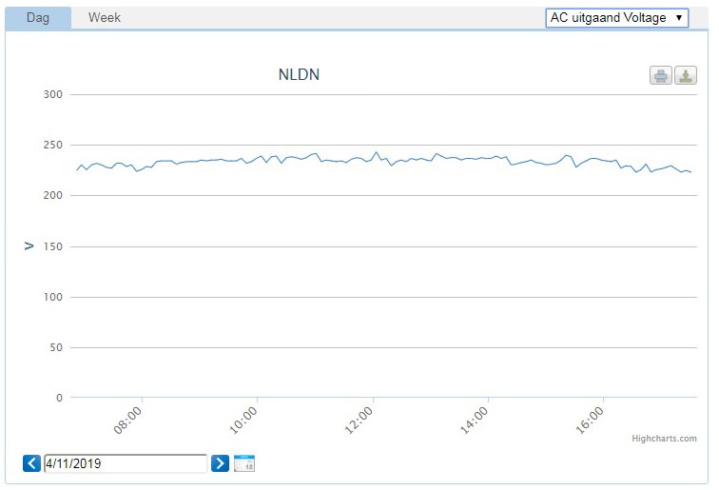The image size is (719, 490).
Task: Open the AC uitgaand Voltage dropdown
Action: click(616, 18)
